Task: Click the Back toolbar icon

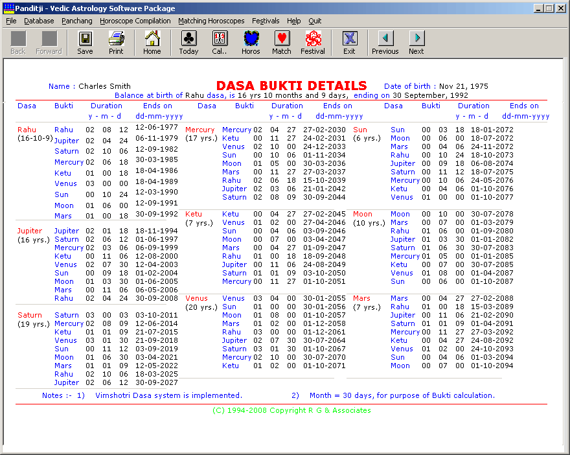Action: click(18, 39)
